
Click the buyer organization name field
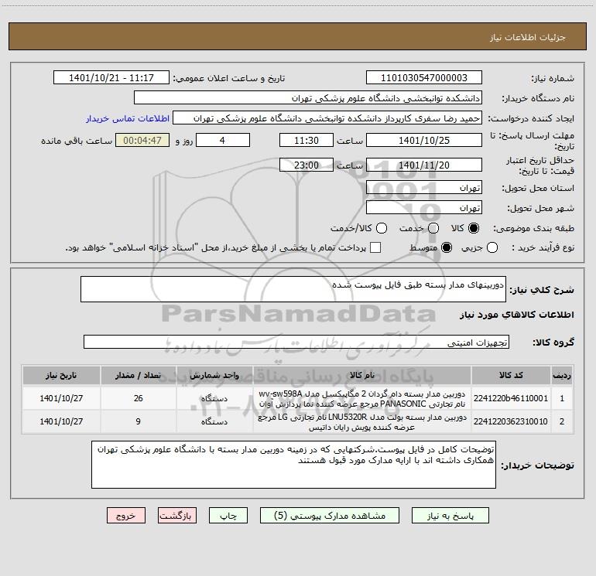(308, 98)
